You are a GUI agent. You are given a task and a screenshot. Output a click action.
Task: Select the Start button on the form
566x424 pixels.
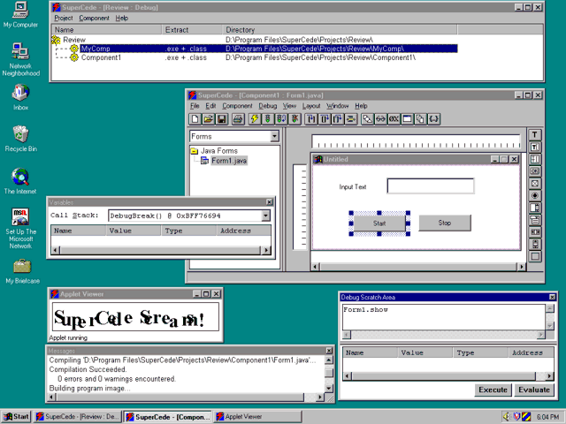[379, 223]
